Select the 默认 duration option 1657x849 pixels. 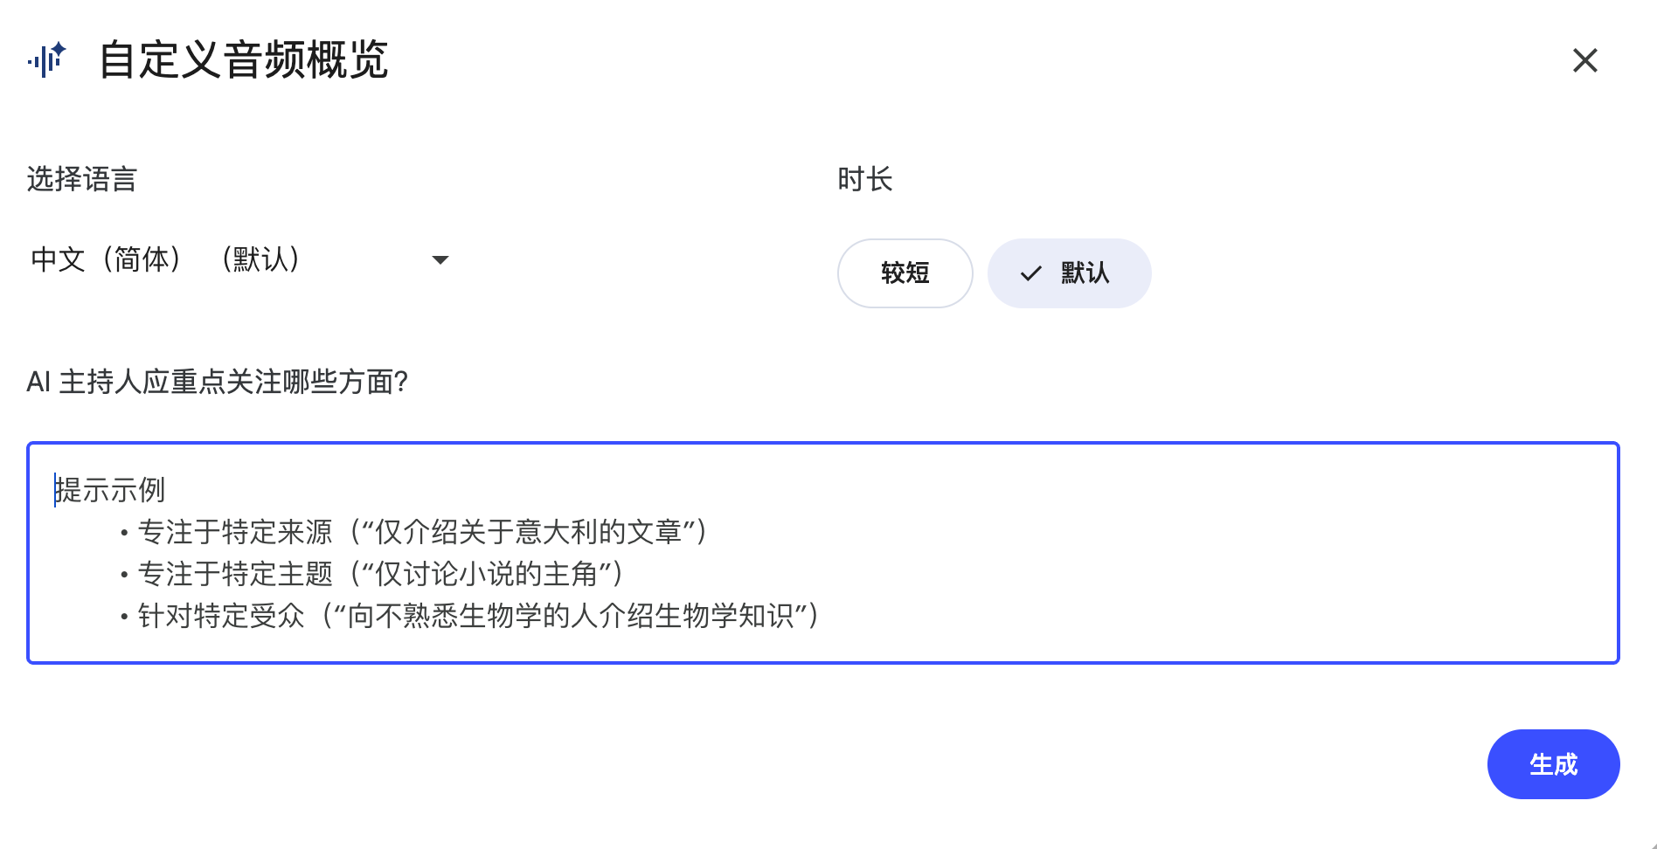(x=1069, y=273)
